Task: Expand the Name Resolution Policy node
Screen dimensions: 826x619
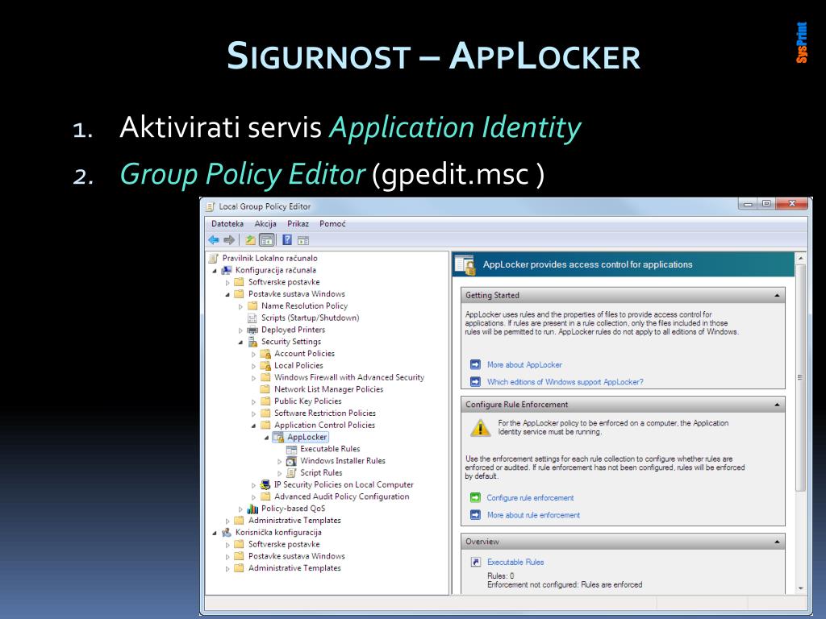Action: (x=240, y=306)
